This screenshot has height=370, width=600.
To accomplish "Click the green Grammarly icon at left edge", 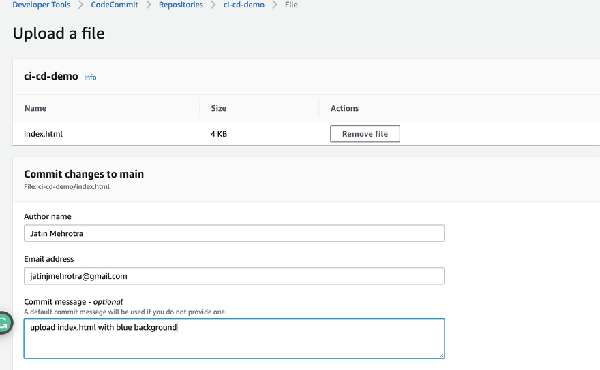I will click(4, 323).
